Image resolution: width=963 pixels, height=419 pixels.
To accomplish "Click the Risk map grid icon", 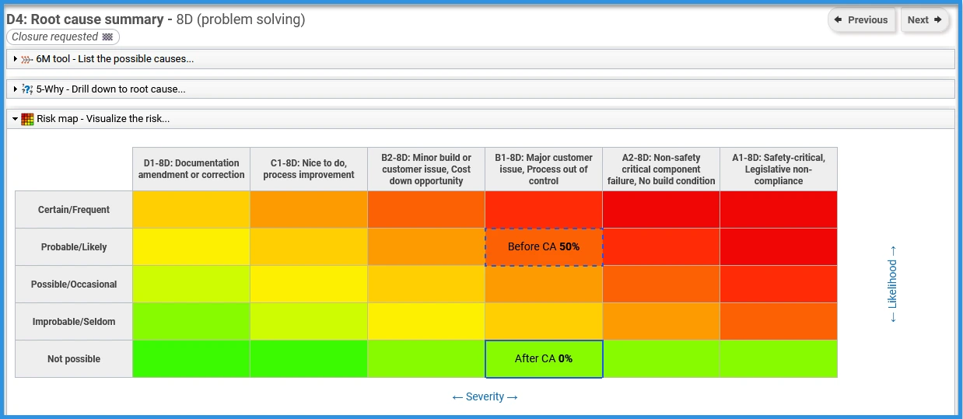I will pyautogui.click(x=28, y=119).
